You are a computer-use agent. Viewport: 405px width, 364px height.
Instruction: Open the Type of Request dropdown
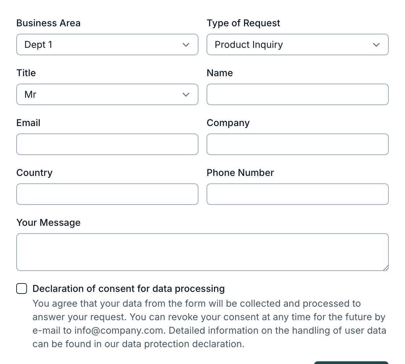[297, 44]
